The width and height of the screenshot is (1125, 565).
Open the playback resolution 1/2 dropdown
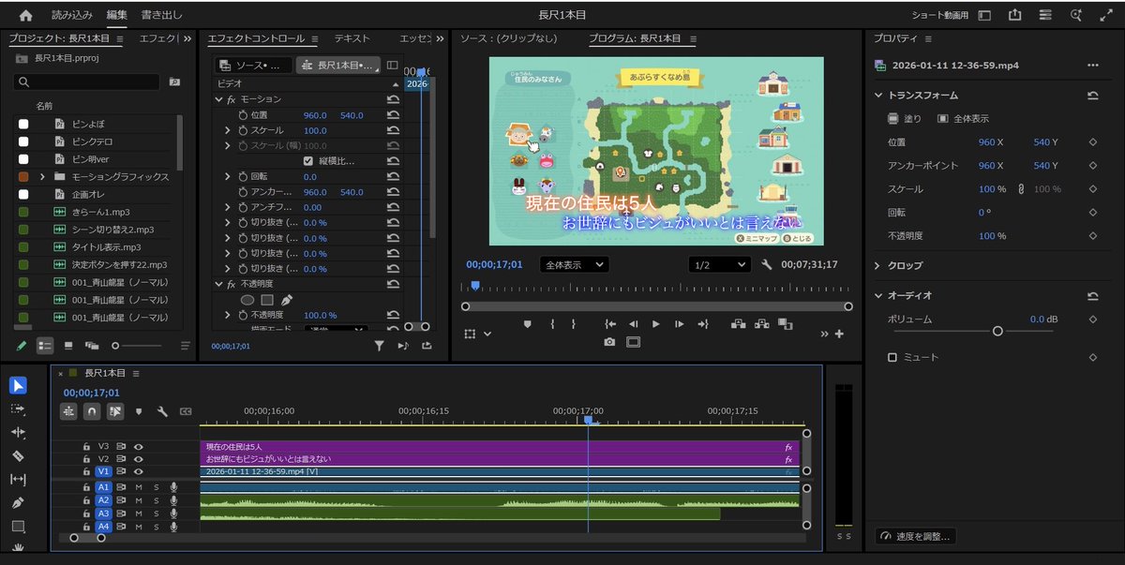pos(719,265)
